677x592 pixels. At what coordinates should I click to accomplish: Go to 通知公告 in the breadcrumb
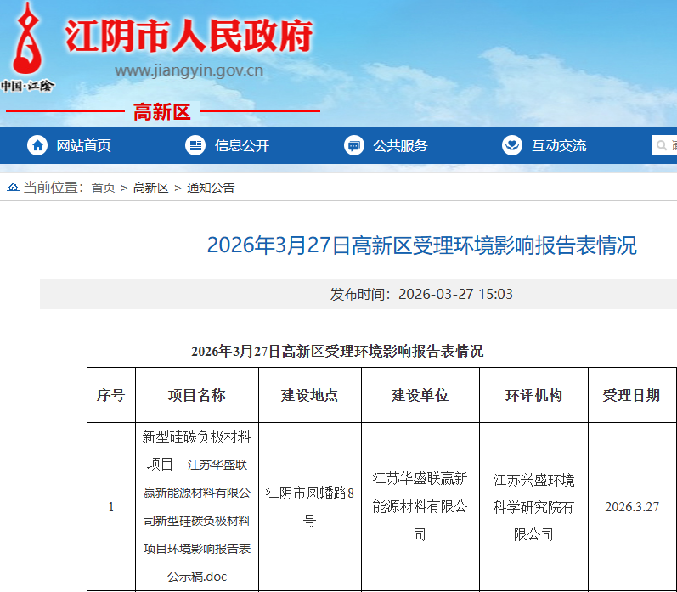click(211, 188)
